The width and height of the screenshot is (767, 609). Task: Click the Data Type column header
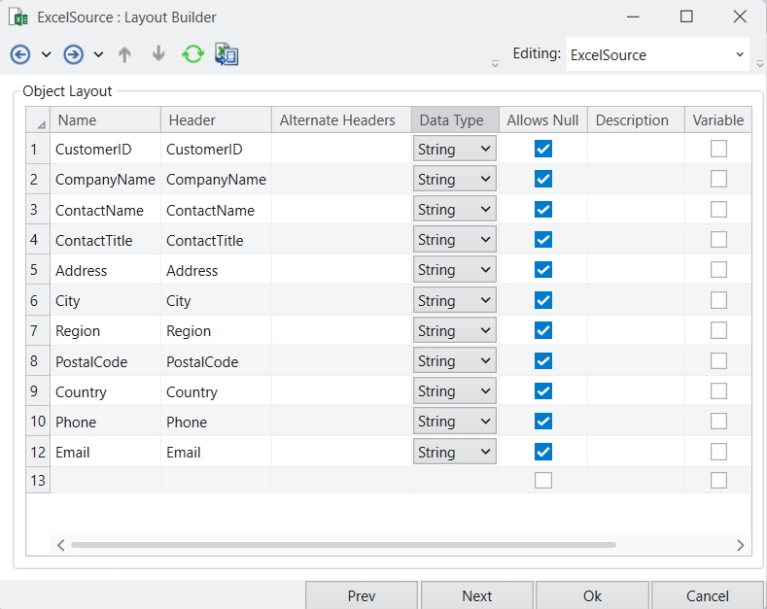coord(451,120)
